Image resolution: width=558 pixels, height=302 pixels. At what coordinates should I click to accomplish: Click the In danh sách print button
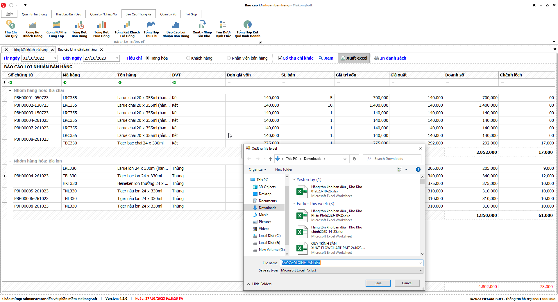(x=390, y=58)
